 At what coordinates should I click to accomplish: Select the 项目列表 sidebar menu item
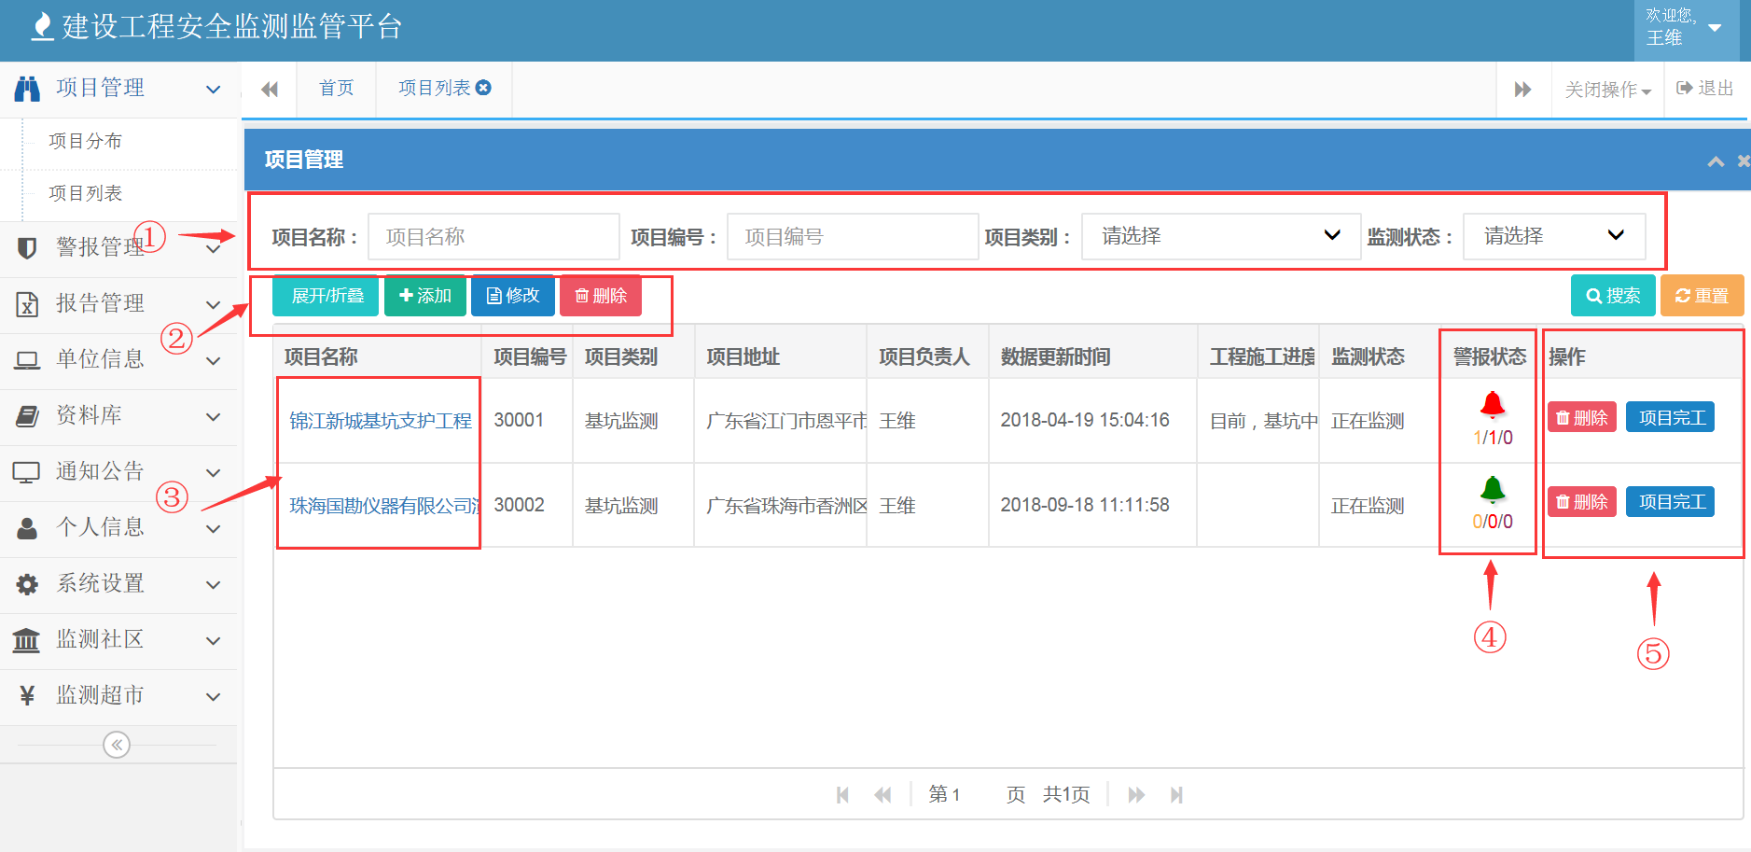point(85,193)
